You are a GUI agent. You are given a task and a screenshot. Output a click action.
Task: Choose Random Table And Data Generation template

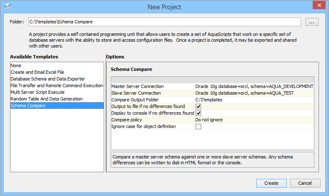46,99
